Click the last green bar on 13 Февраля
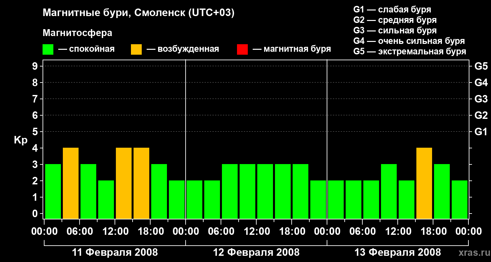491x262 pixels. 460,199
